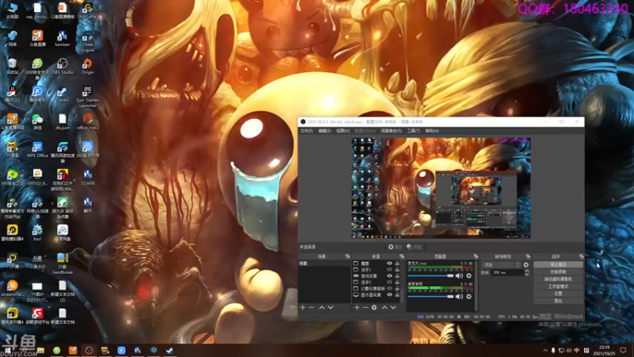The height and width of the screenshot is (357, 634).
Task: Decrease transition duration with the down stepper
Action: [x=526, y=274]
